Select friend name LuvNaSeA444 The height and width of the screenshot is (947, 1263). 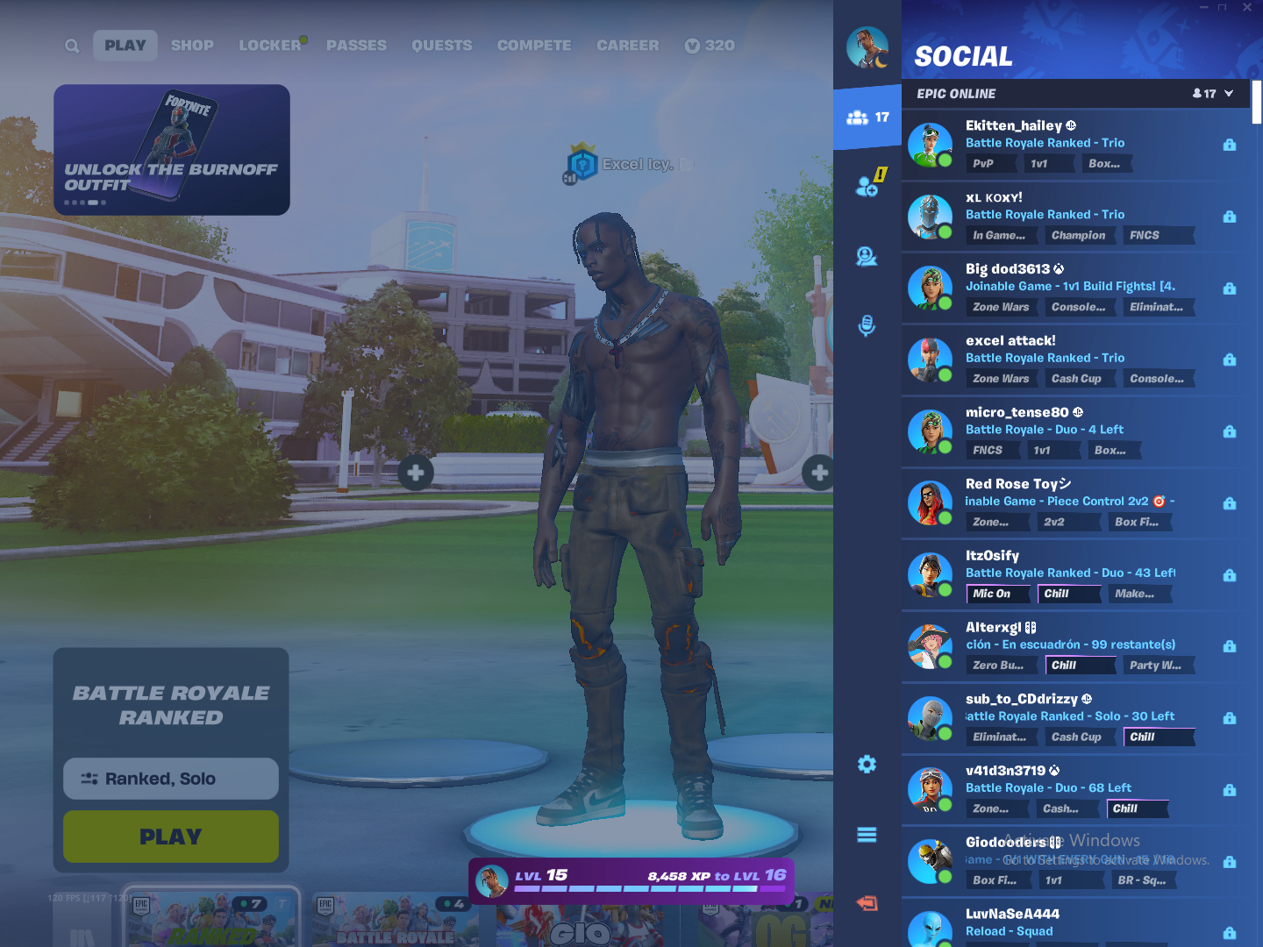(x=1012, y=914)
